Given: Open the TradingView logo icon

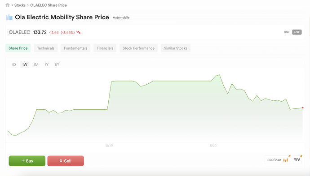Looking at the screenshot, I should coord(297,160).
